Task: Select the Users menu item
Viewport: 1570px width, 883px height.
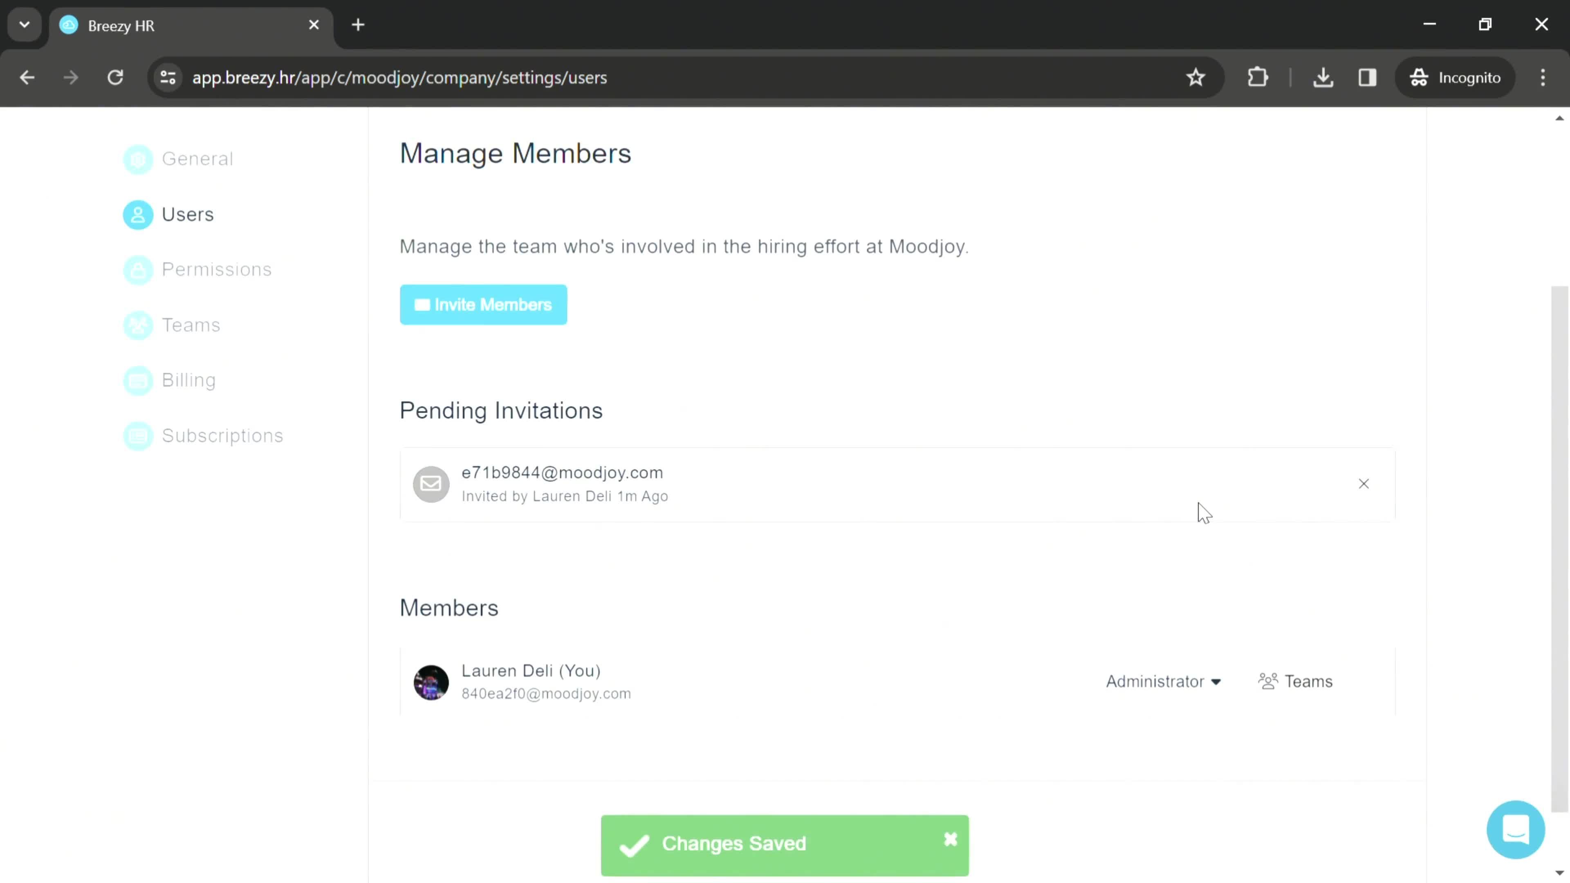Action: 186,213
